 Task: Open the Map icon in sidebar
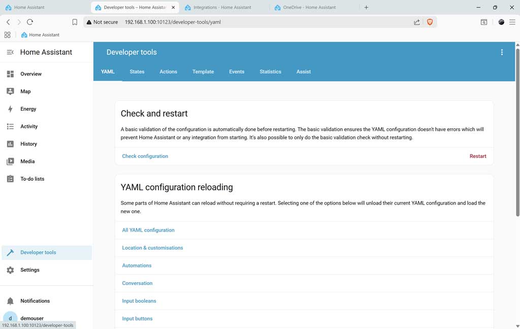coord(10,91)
